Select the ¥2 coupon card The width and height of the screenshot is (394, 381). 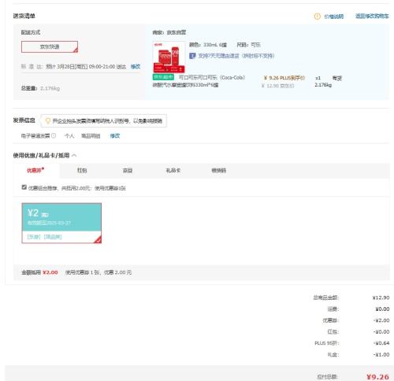61,223
